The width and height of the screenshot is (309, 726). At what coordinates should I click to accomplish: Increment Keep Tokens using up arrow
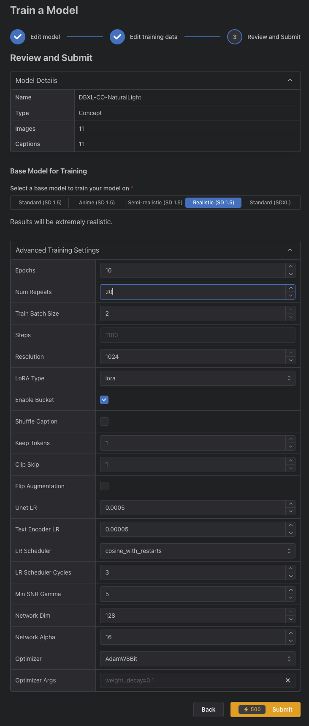[x=290, y=439]
